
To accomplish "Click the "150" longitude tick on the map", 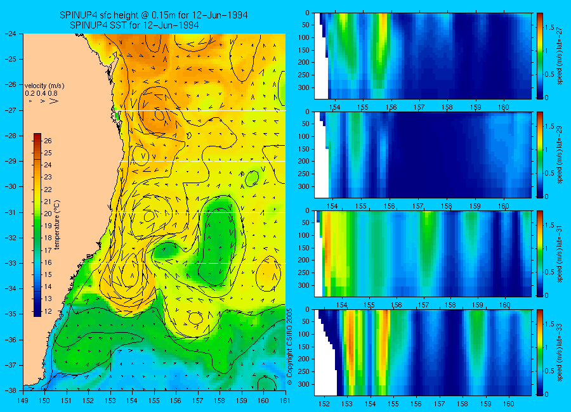I will click(x=45, y=401).
